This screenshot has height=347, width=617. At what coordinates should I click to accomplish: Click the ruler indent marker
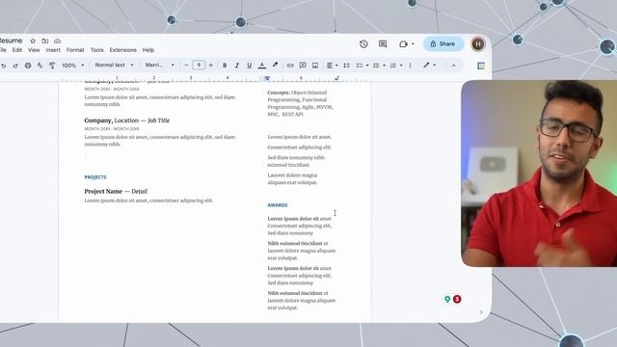[267, 79]
